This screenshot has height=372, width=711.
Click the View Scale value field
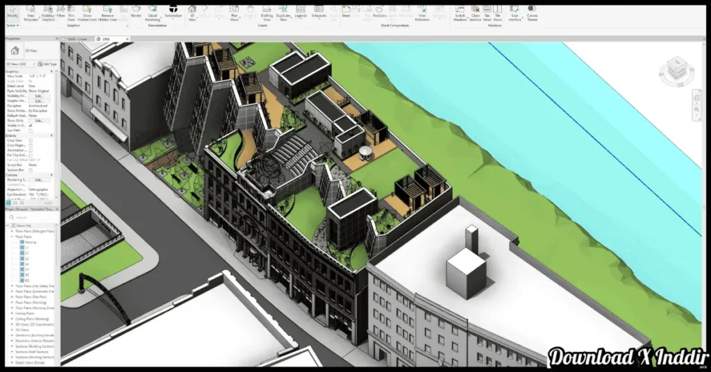click(x=41, y=76)
